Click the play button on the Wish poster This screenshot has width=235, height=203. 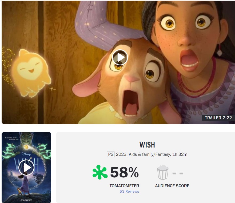[26, 168]
